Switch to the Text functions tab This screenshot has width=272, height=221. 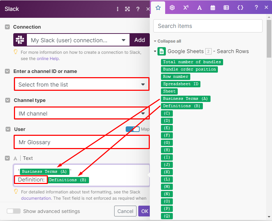click(199, 8)
